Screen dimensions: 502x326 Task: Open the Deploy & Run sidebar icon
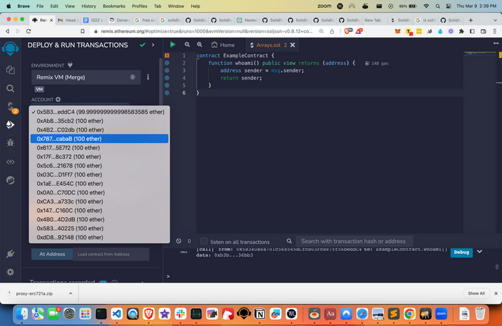pyautogui.click(x=10, y=125)
